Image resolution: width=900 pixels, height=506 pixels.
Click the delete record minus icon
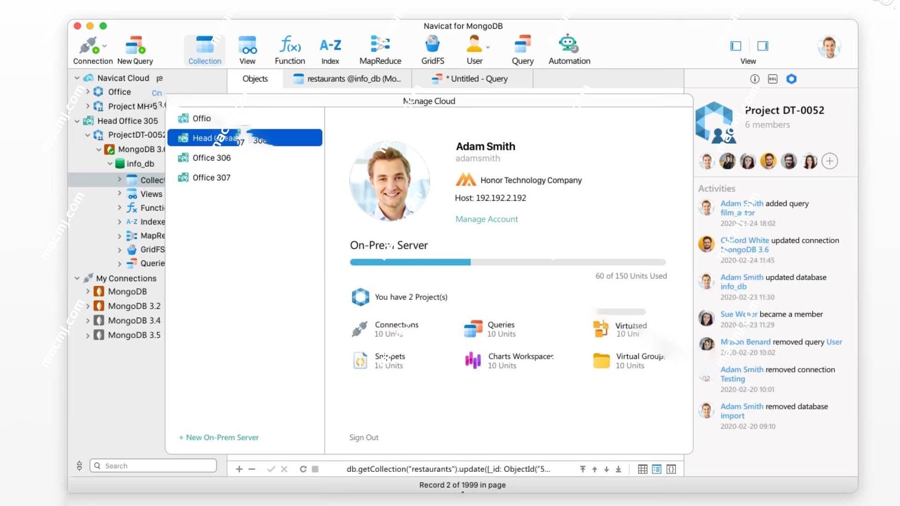252,469
